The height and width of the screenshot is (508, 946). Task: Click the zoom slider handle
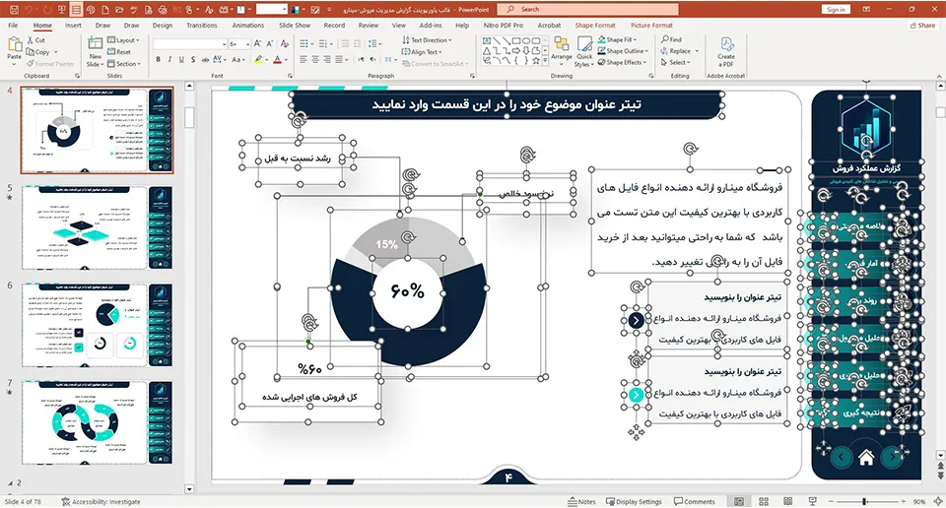pyautogui.click(x=864, y=501)
